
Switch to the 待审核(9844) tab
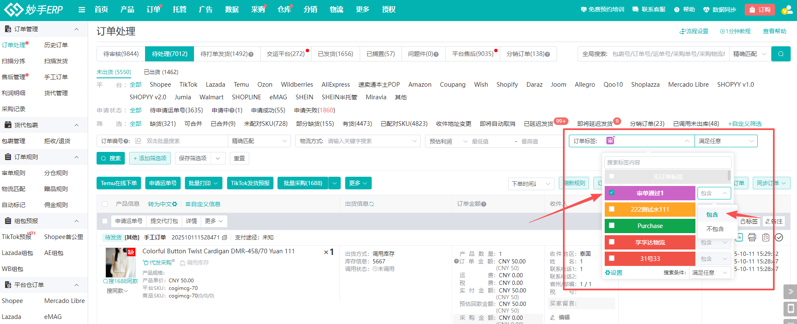click(x=121, y=54)
